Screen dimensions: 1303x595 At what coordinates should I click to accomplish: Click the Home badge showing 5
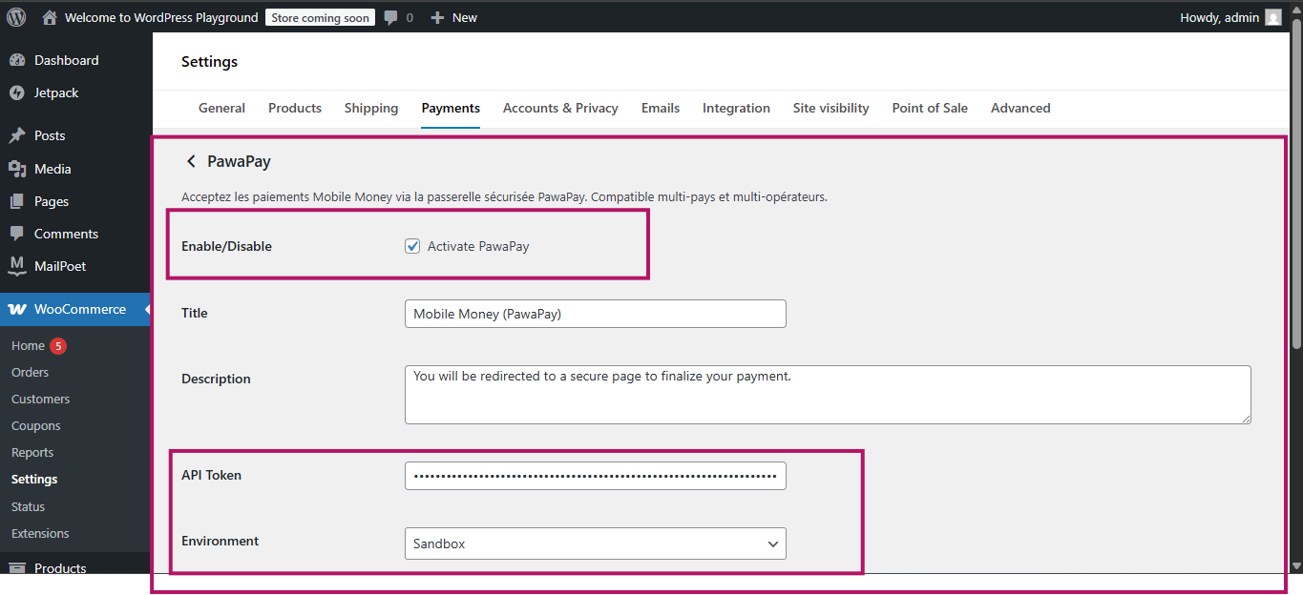tap(58, 345)
